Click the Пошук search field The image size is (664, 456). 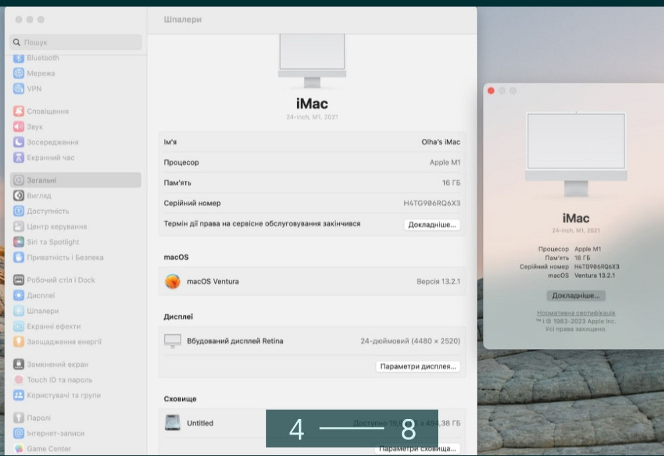coord(75,42)
